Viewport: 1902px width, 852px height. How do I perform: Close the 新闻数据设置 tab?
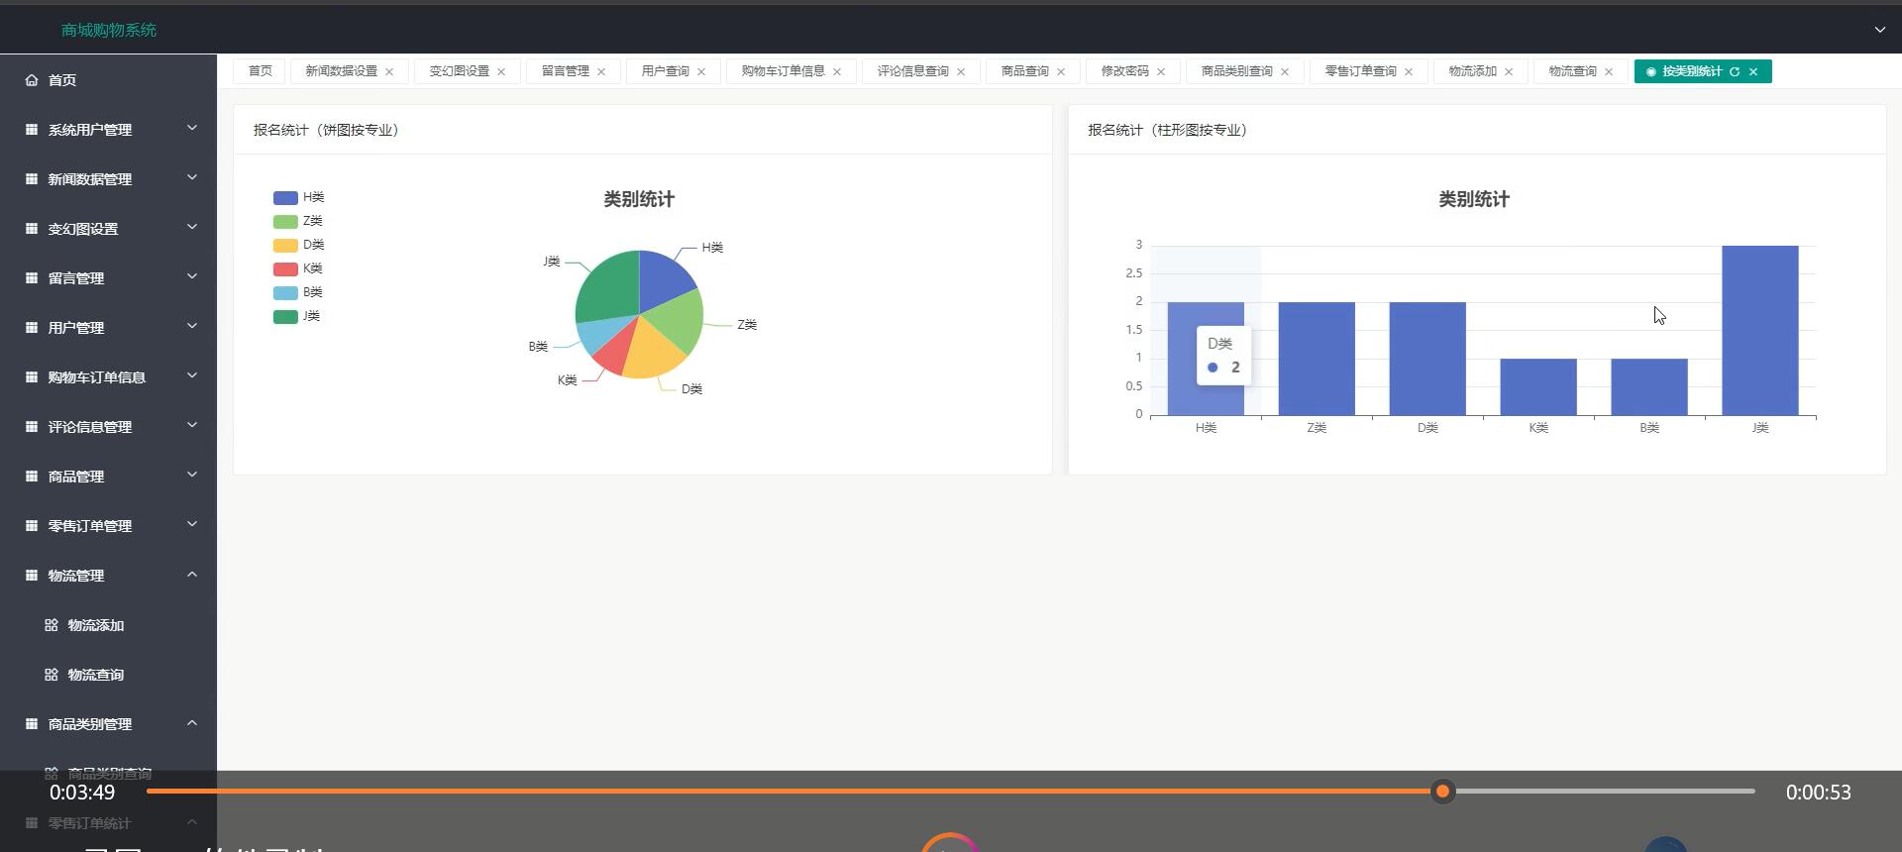pos(389,71)
